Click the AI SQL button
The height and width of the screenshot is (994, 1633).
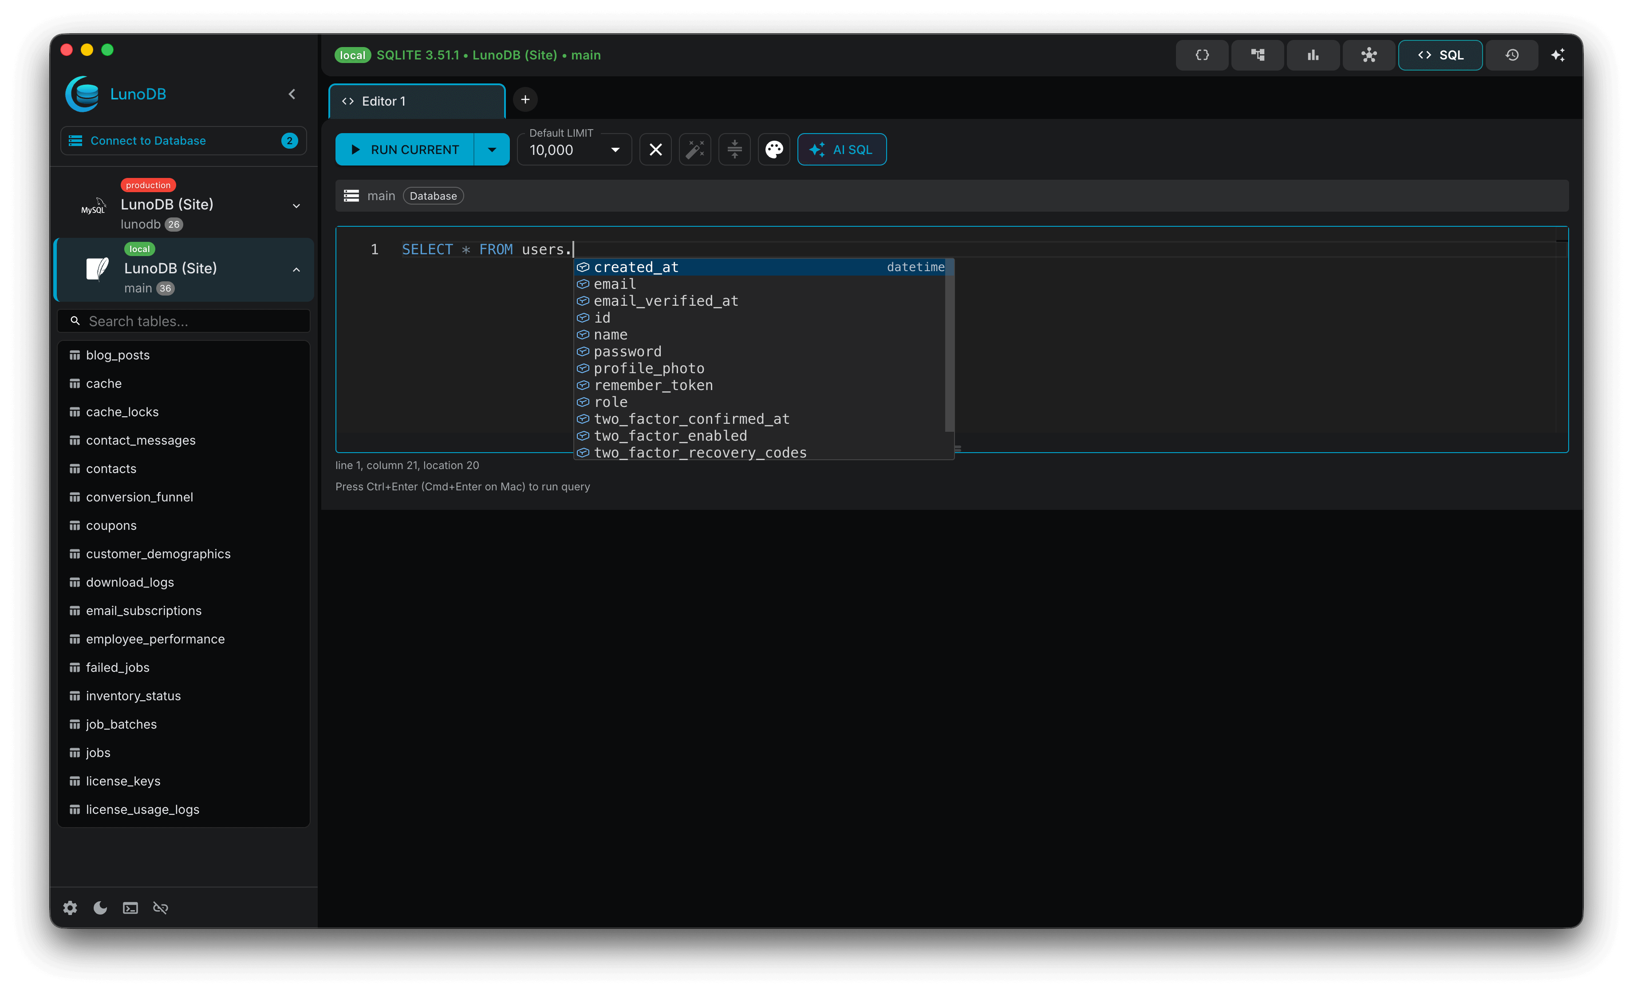(842, 149)
